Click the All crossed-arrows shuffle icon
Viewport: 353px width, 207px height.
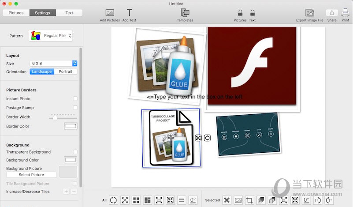(125, 200)
